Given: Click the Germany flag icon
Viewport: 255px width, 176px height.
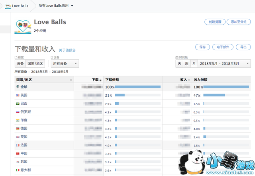Looking at the screenshot, I should click(18, 129).
